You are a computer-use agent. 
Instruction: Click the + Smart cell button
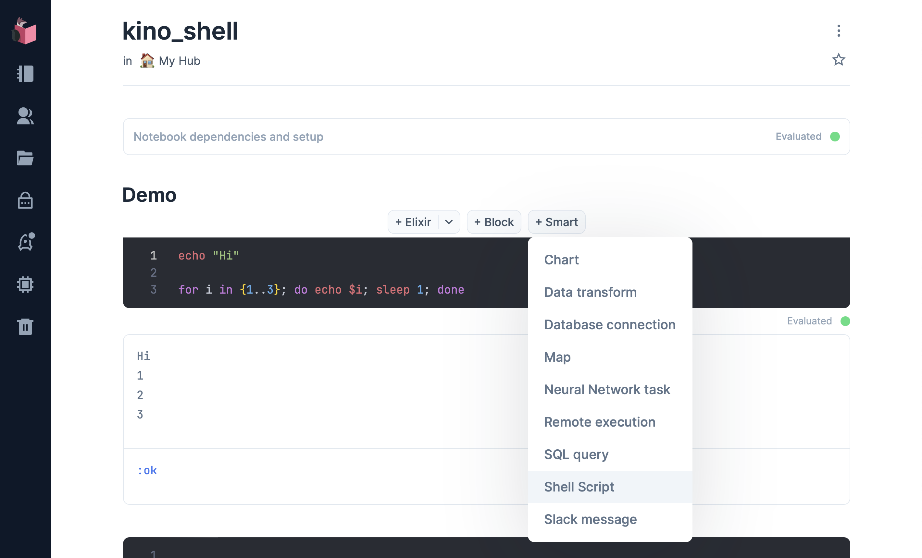556,222
